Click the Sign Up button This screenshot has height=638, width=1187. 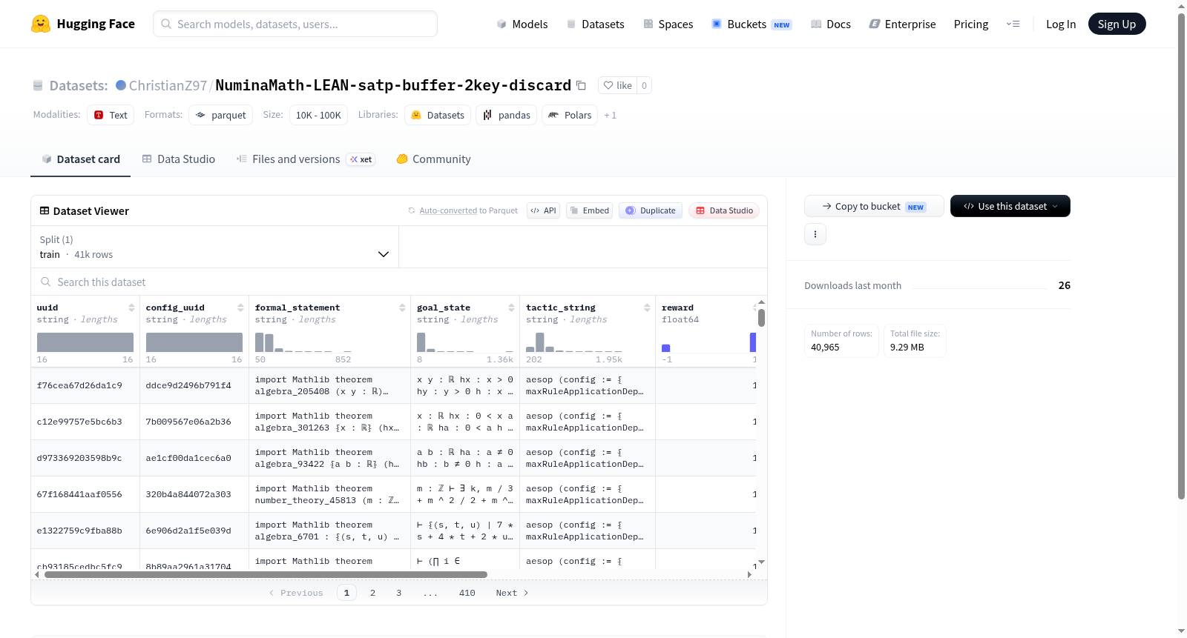click(1117, 24)
